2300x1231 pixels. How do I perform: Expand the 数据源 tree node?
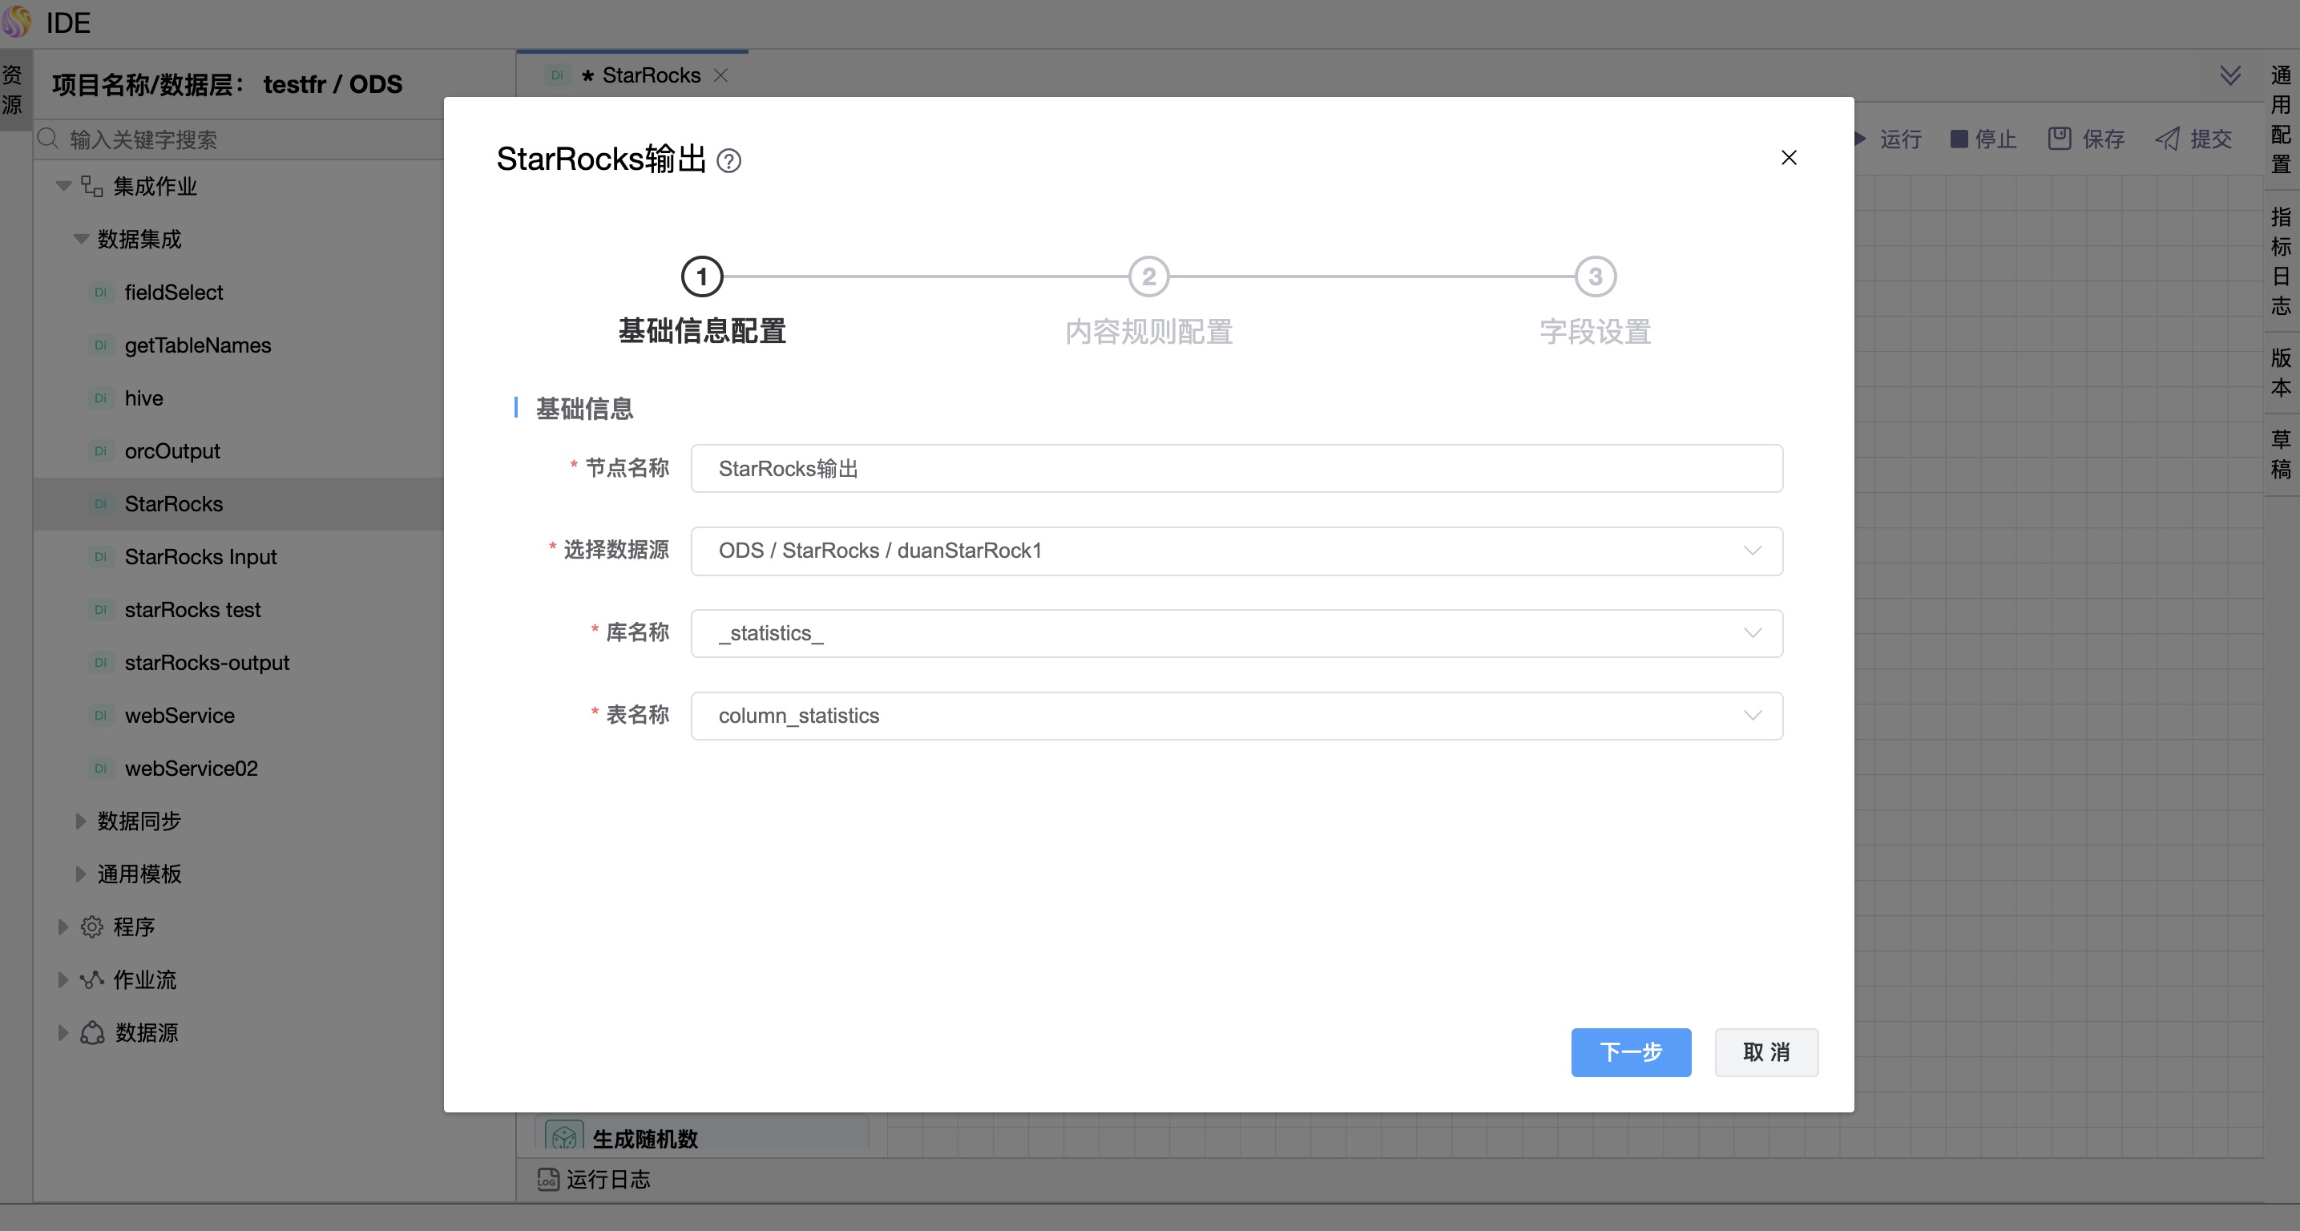pos(63,1033)
